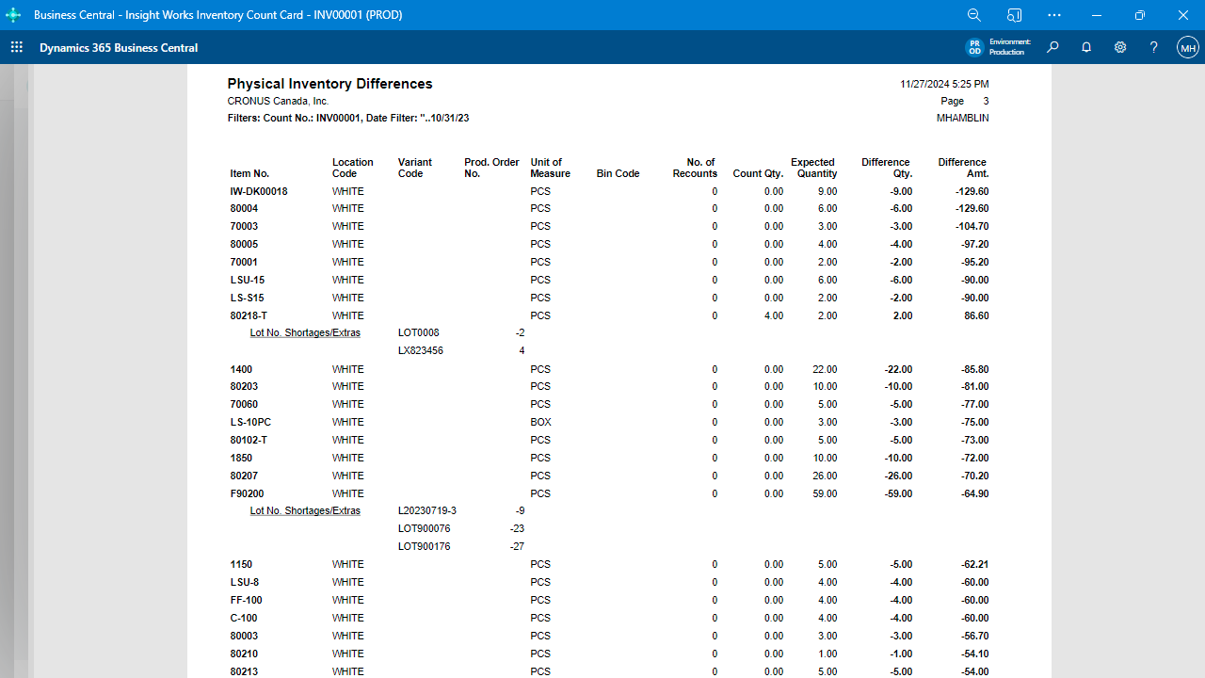Open the Lot No. Shortages/Extras link under 80218-T
This screenshot has width=1205, height=678.
[304, 332]
